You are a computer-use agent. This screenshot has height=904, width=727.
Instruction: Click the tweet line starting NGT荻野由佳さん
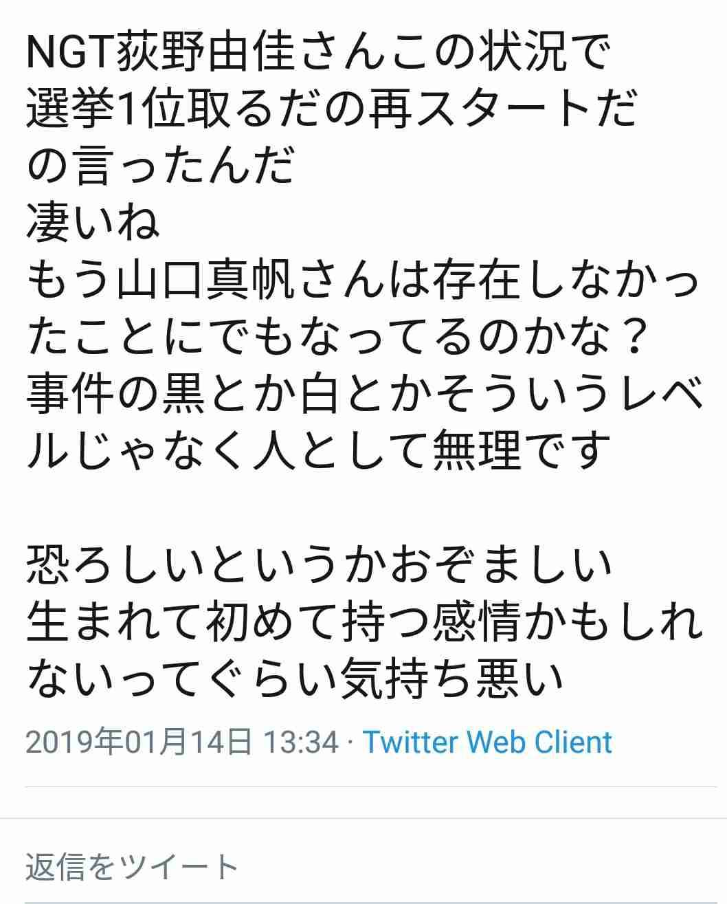[x=319, y=54]
